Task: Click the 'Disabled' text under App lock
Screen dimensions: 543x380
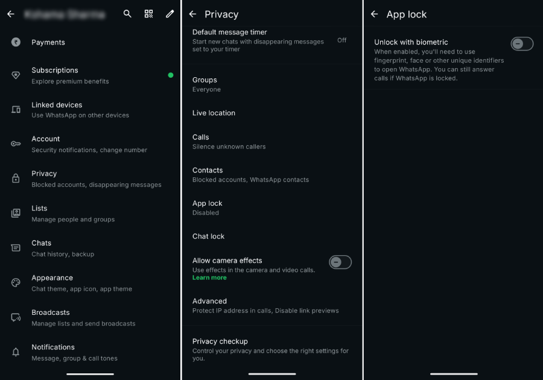Action: 205,213
